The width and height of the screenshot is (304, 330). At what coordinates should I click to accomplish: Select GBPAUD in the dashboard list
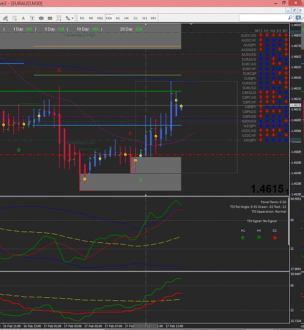click(249, 93)
